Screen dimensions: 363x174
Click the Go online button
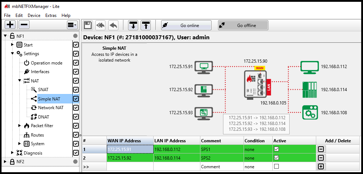[186, 25]
